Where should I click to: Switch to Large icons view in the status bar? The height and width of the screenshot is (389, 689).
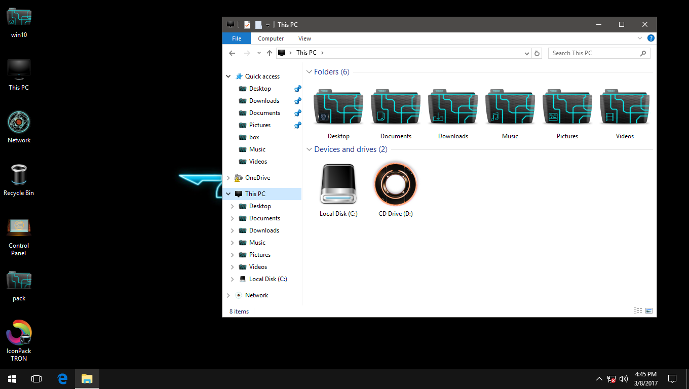click(x=648, y=311)
